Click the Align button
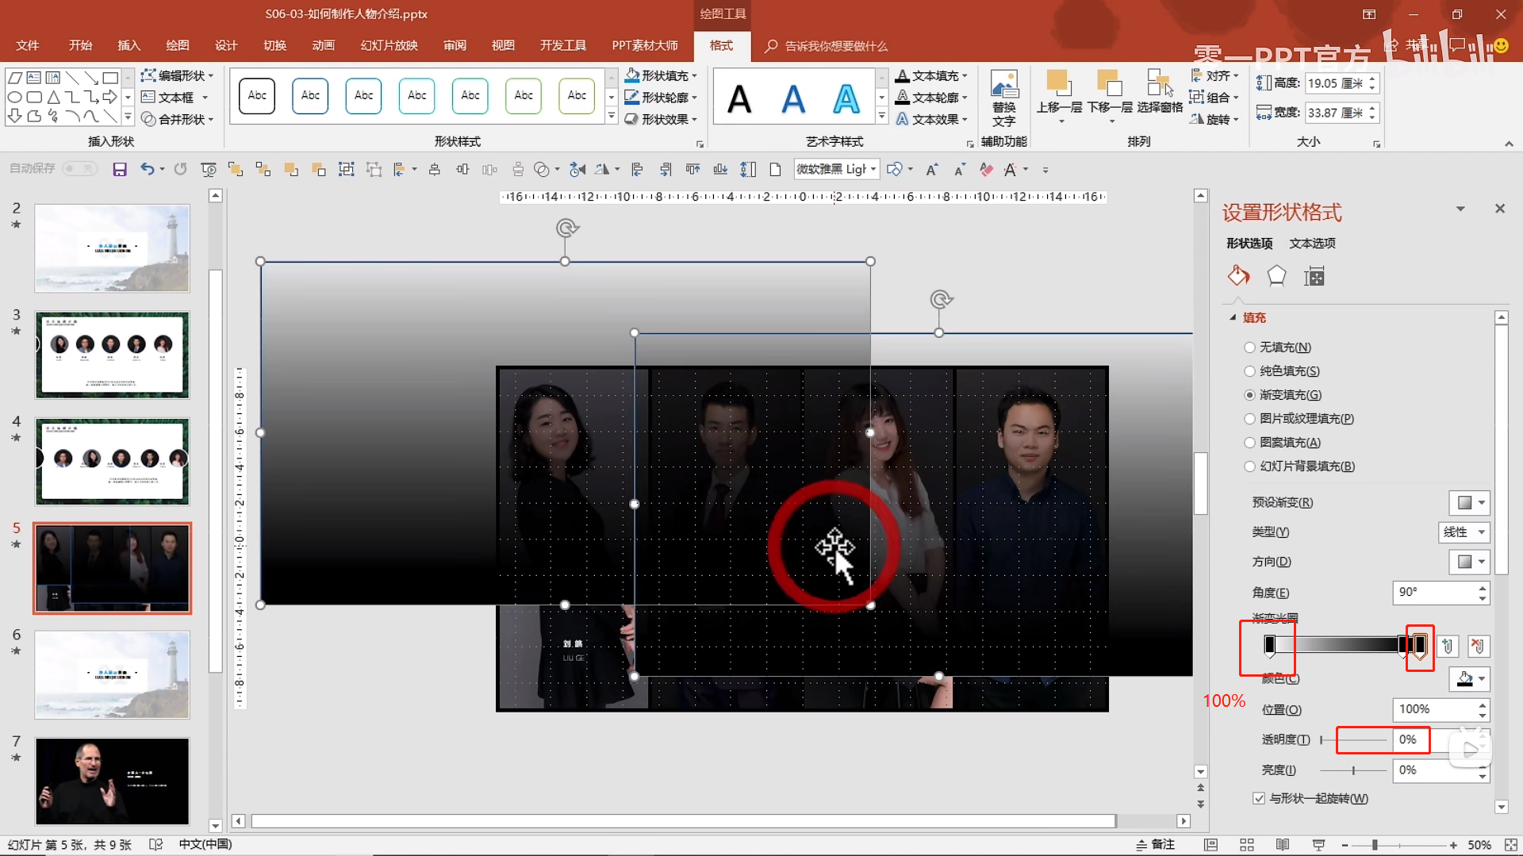The width and height of the screenshot is (1523, 856). click(x=1214, y=75)
